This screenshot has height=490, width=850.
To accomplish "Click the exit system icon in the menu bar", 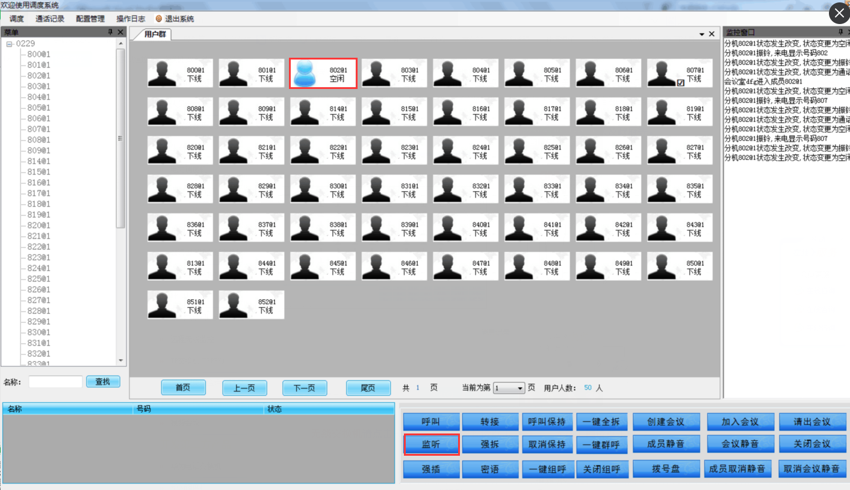I will click(159, 19).
